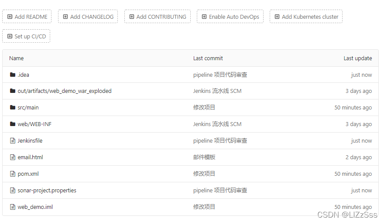384x222 pixels.
Task: Click the .idea folder icon
Action: click(x=13, y=75)
